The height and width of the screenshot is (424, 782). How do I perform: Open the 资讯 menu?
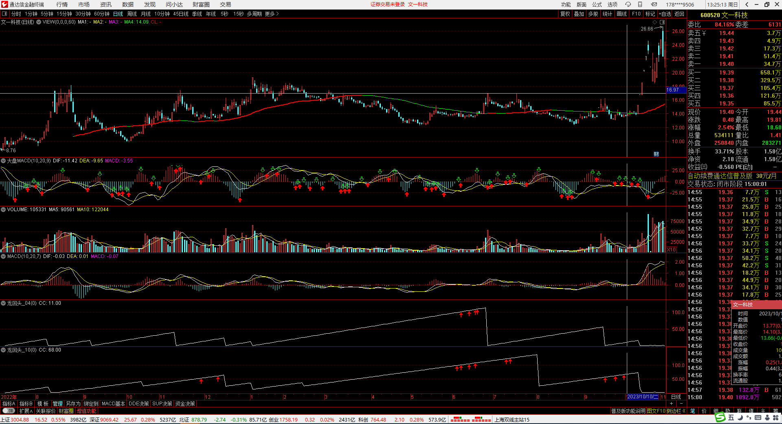(106, 4)
